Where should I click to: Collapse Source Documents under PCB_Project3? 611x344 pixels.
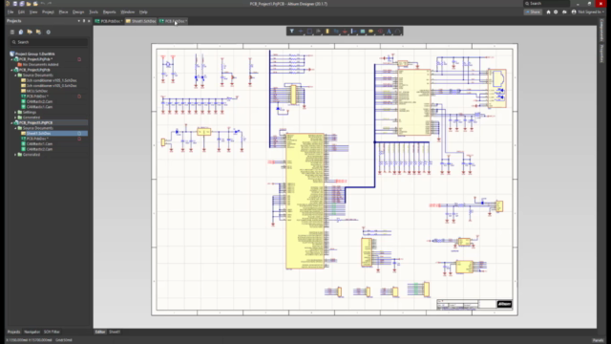pyautogui.click(x=15, y=128)
